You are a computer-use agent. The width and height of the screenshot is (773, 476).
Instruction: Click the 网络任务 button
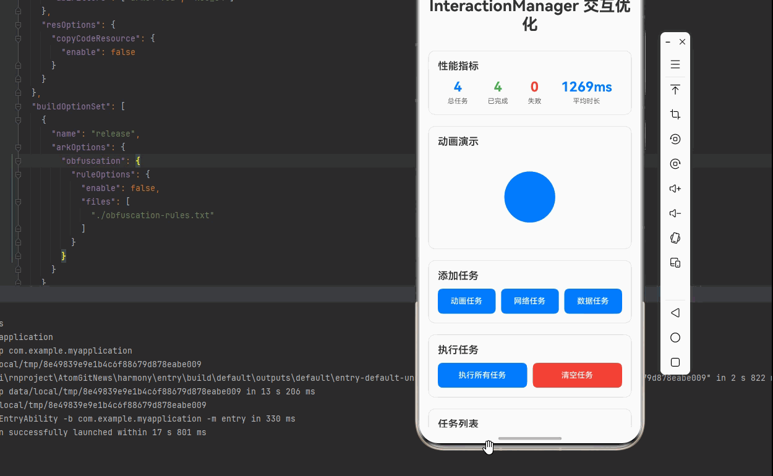tap(529, 301)
